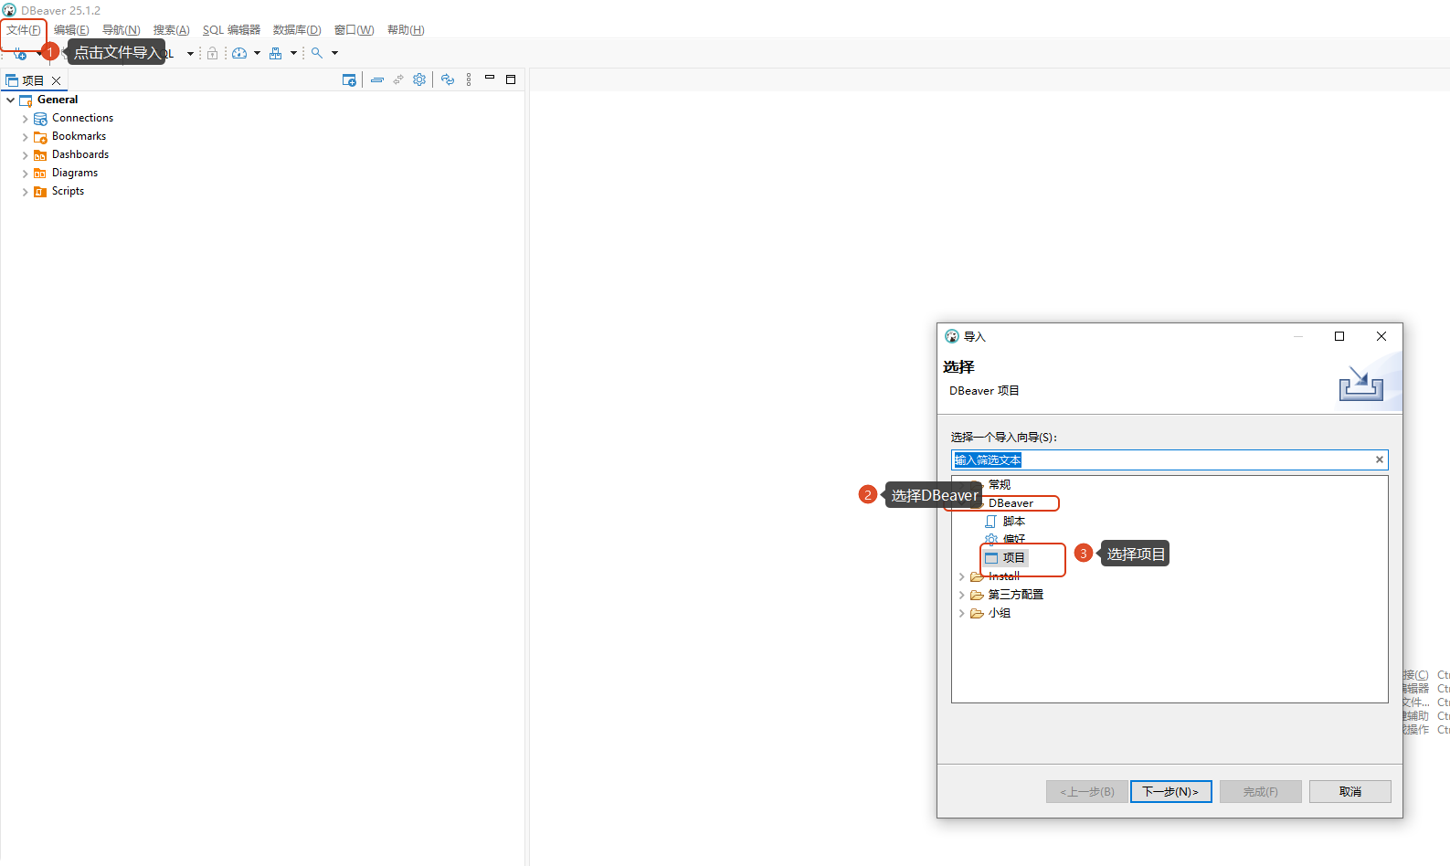Click the magnifier search toolbar icon
The image size is (1450, 866).
[317, 53]
